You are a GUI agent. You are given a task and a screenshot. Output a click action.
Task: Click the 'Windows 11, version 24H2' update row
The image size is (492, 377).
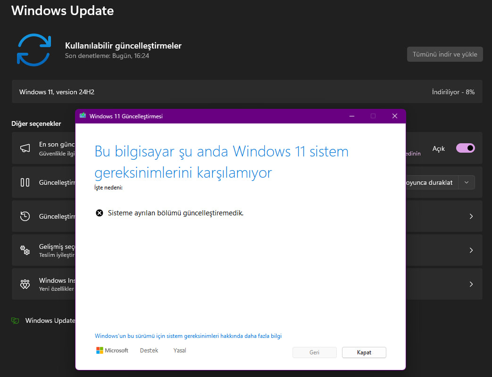coord(247,91)
